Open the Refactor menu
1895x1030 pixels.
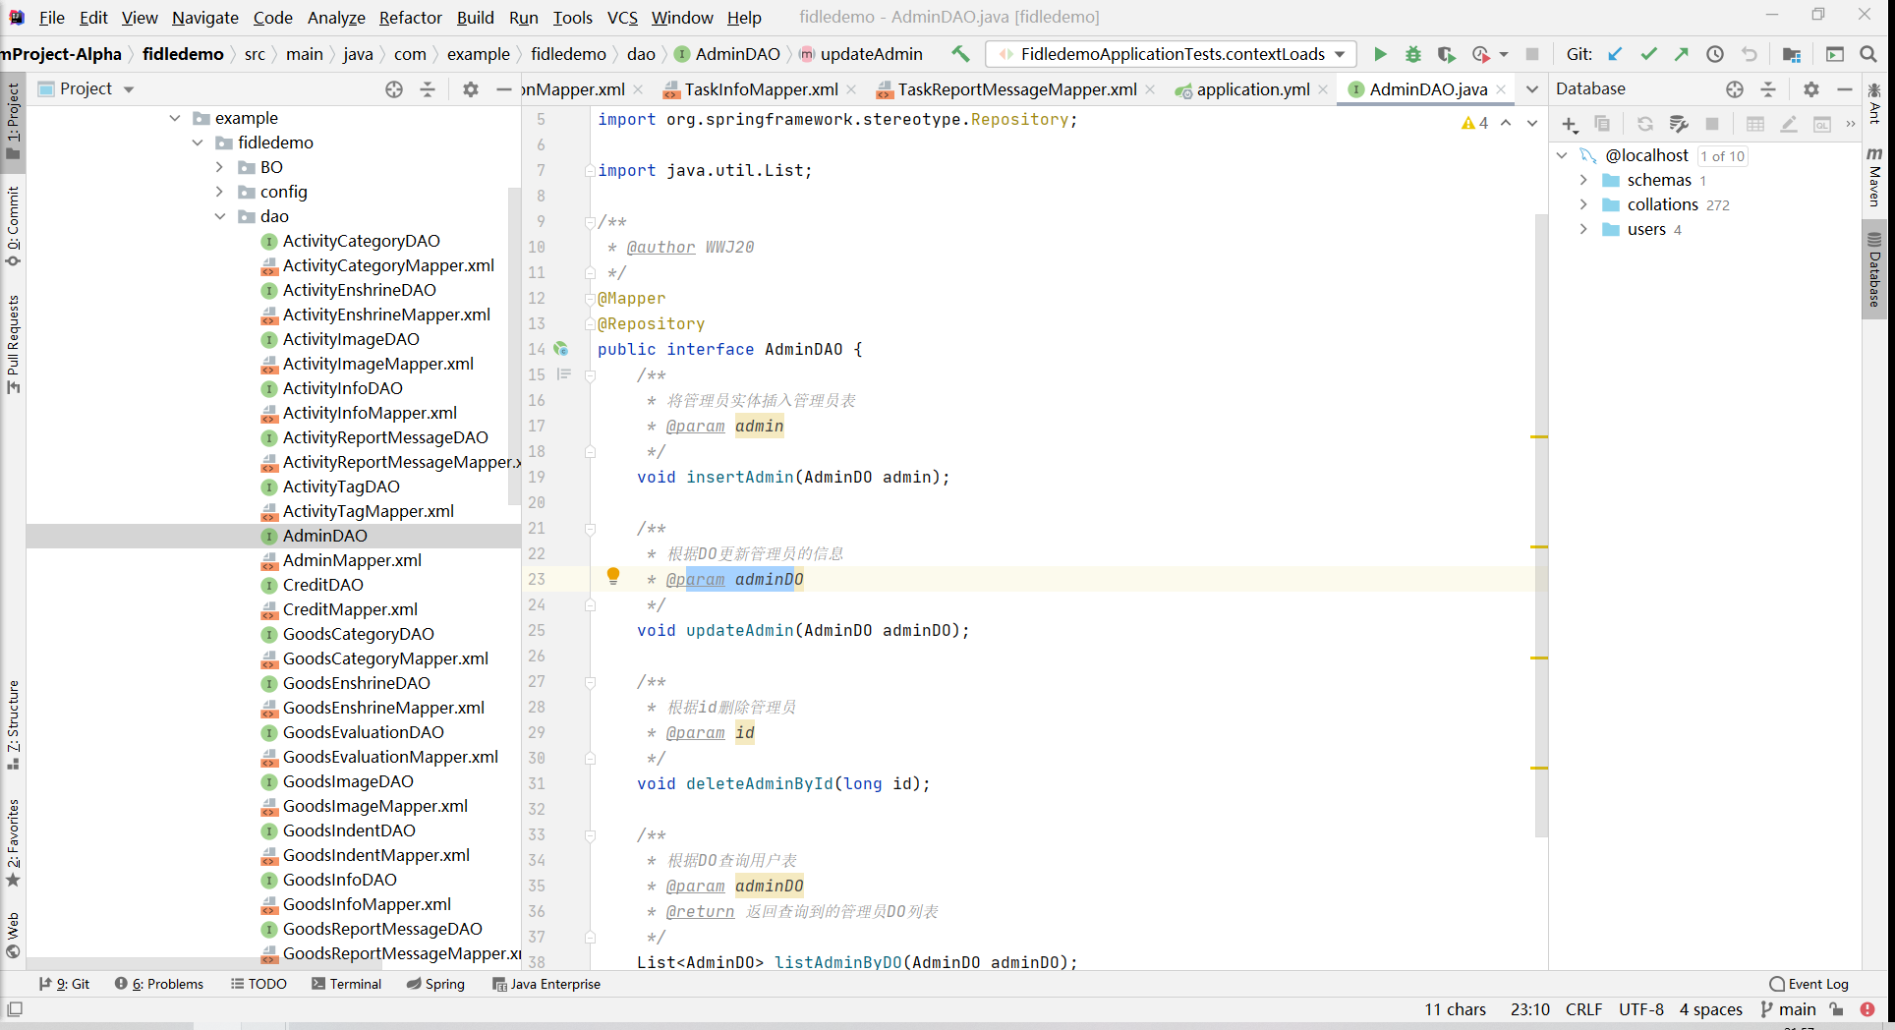[x=411, y=18]
